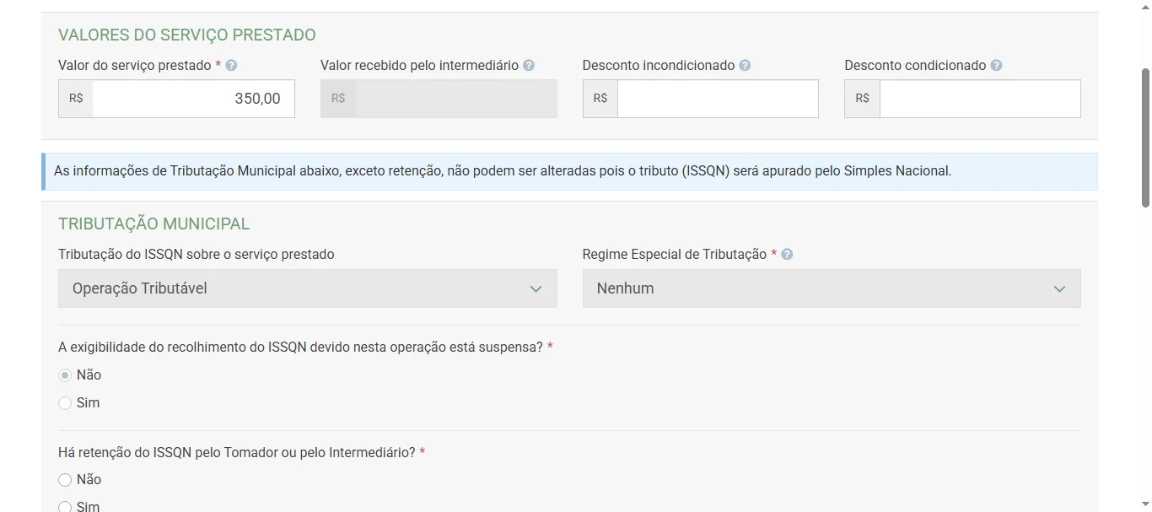Select Sim for retenção do ISSQN
The width and height of the screenshot is (1152, 512).
click(65, 505)
